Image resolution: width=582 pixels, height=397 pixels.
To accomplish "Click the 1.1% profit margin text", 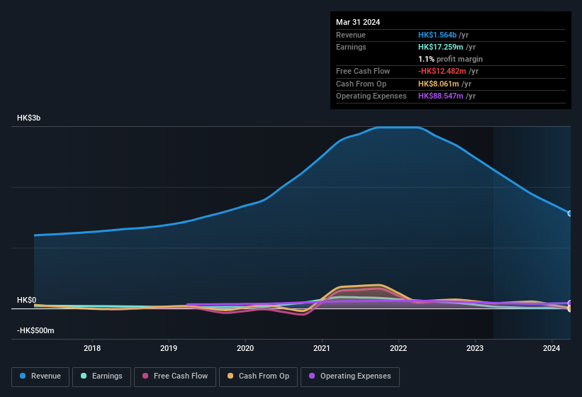I will pyautogui.click(x=451, y=59).
